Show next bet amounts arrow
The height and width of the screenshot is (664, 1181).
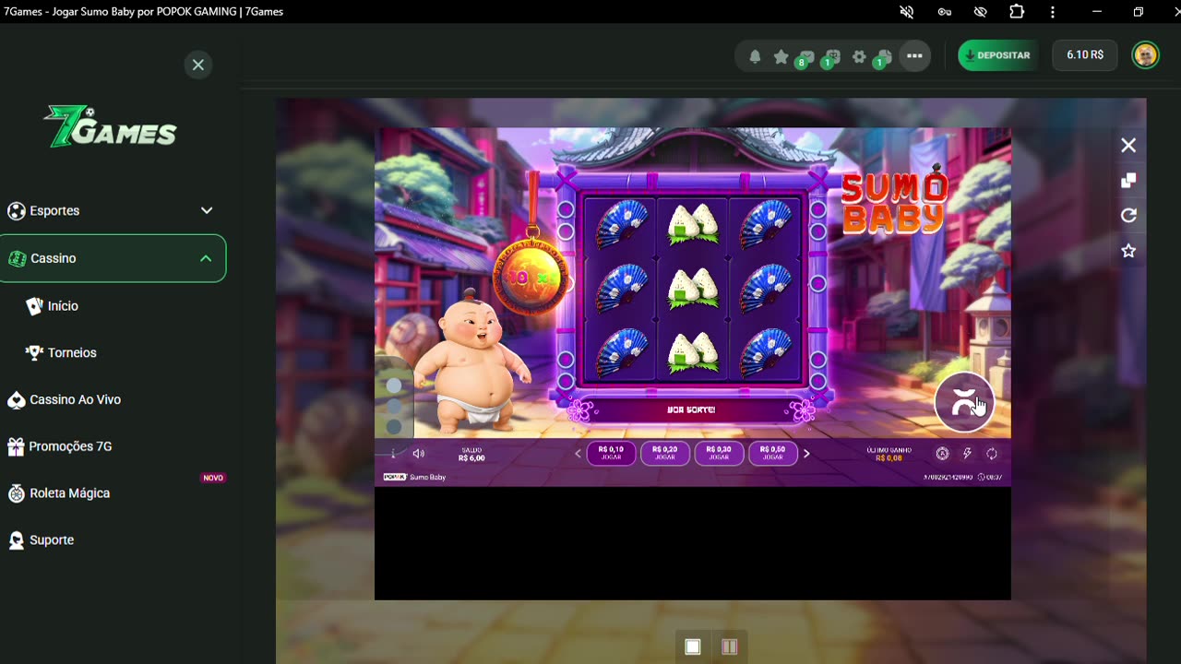point(806,454)
